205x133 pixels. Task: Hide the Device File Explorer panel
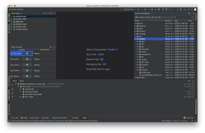[x=193, y=13]
